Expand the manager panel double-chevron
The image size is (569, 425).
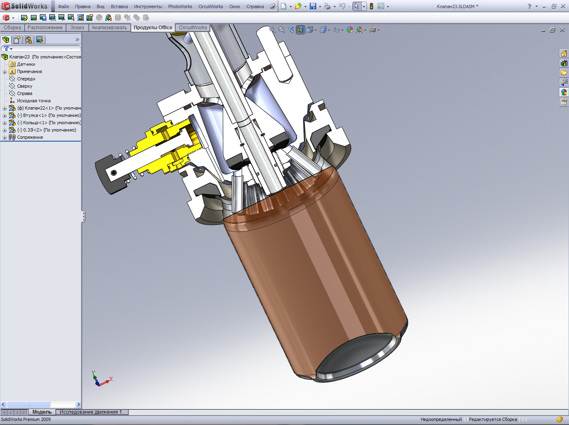coord(77,40)
